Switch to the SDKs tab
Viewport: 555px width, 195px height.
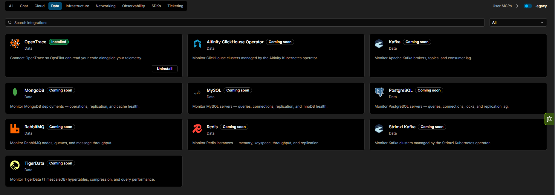click(156, 6)
